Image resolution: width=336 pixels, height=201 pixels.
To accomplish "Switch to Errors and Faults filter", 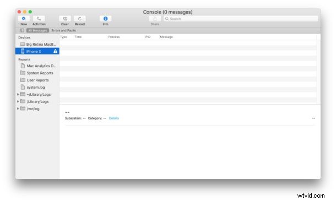I will tap(64, 30).
